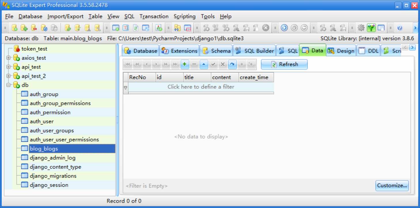Image resolution: width=420 pixels, height=208 pixels.
Task: Open the Scripting menu
Action: coord(185,16)
